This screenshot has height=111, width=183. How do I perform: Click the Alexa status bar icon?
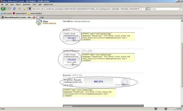coord(156,109)
